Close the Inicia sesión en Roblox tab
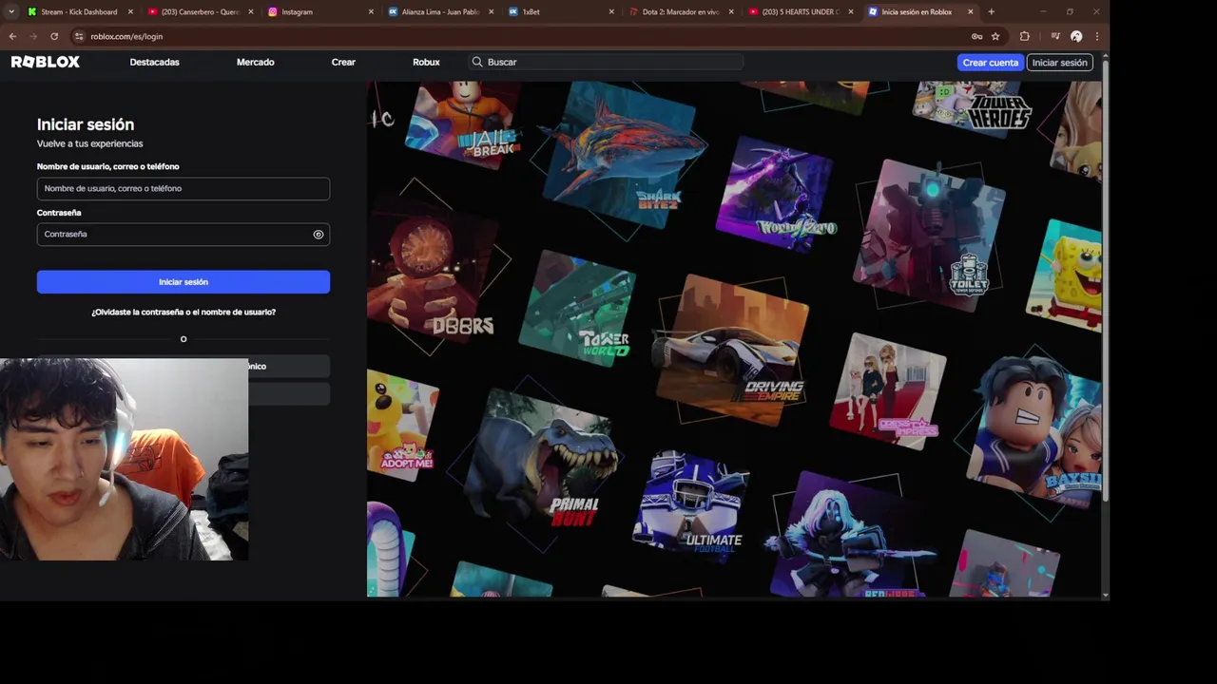1217x684 pixels. (970, 11)
